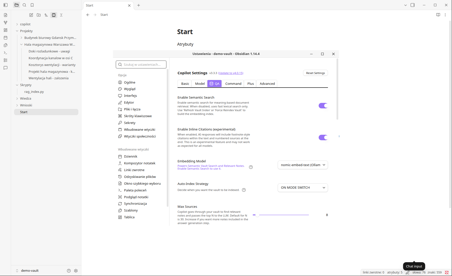The width and height of the screenshot is (452, 276).
Task: Switch note to reading view icon
Action: pyautogui.click(x=438, y=15)
